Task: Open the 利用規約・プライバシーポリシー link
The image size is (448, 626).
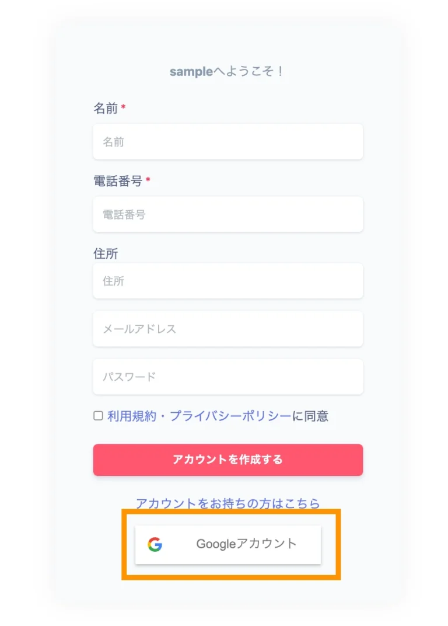Action: [x=199, y=416]
